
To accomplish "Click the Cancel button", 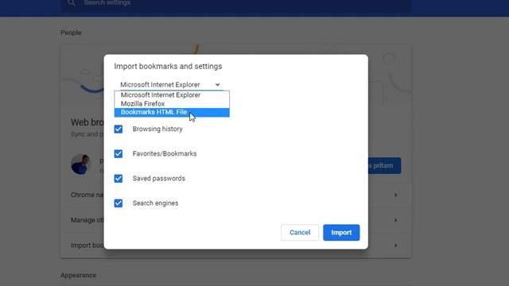I will [x=300, y=233].
